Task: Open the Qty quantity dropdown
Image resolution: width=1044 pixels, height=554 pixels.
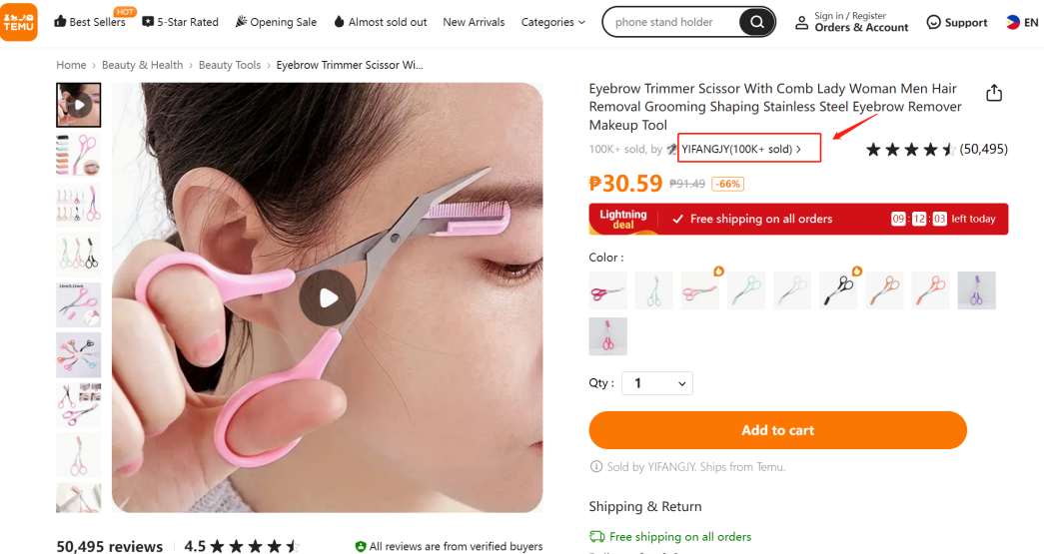Action: click(657, 383)
